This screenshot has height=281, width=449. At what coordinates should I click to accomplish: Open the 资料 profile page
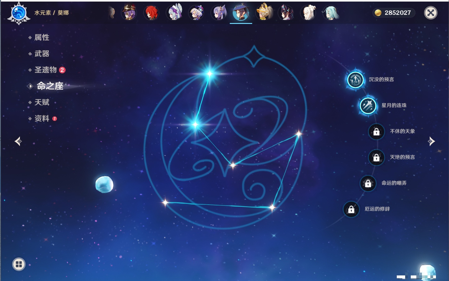[x=42, y=118]
